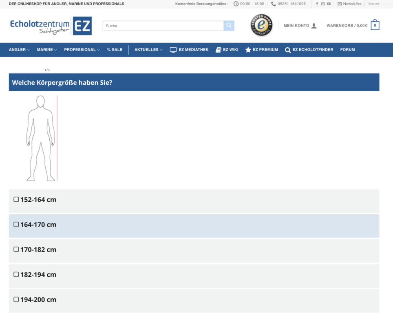
Task: Click the Mein Konto user icon
Action: tap(314, 26)
